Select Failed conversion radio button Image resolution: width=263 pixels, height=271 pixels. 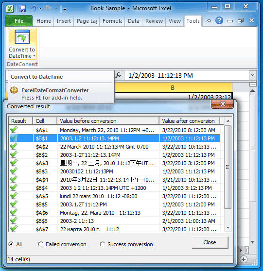click(x=41, y=244)
